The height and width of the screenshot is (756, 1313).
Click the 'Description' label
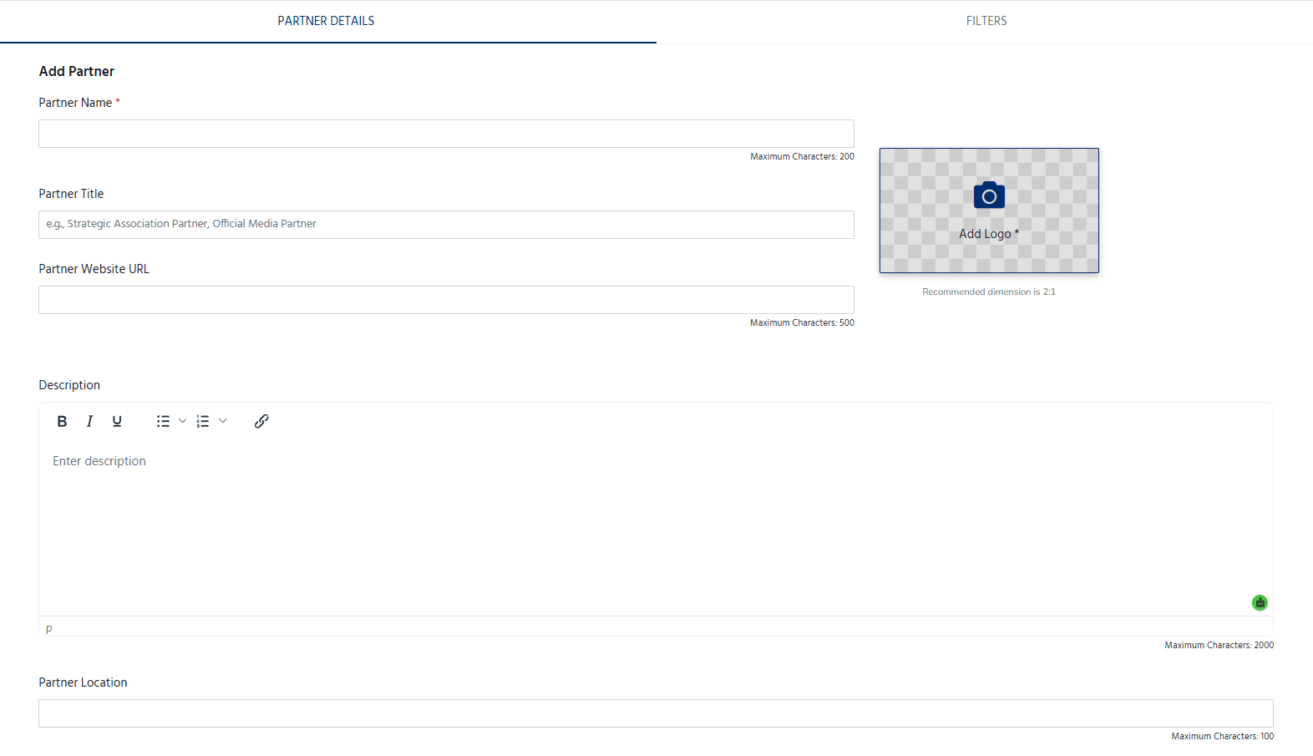(x=69, y=385)
